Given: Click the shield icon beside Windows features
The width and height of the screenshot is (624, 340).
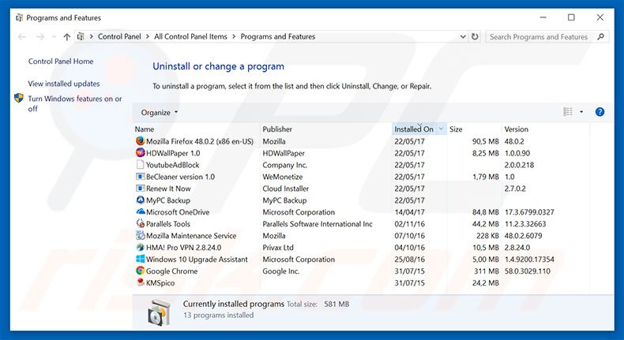Looking at the screenshot, I should 19,99.
